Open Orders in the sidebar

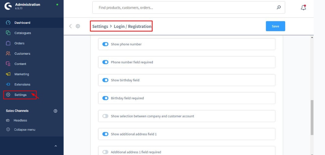coord(19,43)
